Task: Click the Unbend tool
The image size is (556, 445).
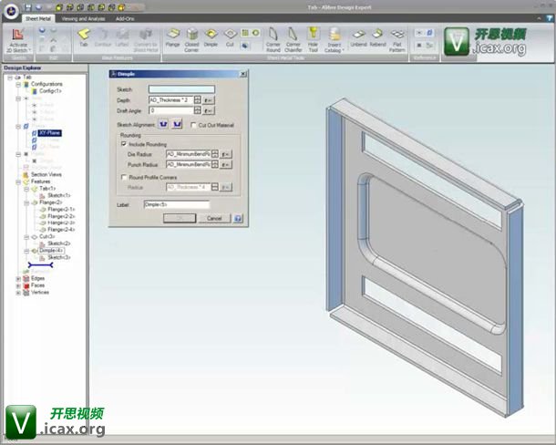Action: point(357,36)
